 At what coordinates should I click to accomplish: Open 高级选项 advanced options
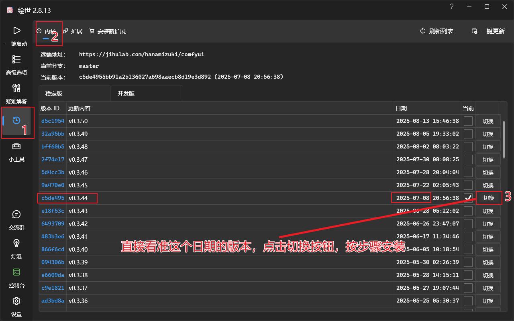coord(16,65)
